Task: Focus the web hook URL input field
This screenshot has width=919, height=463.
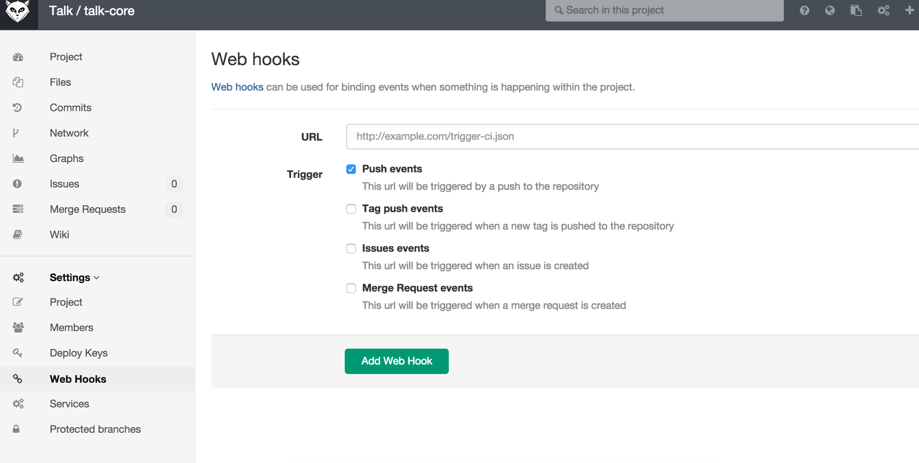Action: pos(632,136)
